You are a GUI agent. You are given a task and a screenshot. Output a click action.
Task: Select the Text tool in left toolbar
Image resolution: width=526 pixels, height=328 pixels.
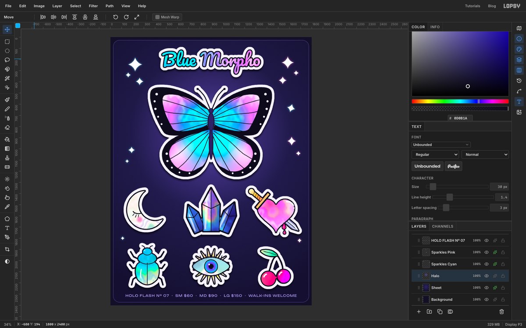(7, 228)
